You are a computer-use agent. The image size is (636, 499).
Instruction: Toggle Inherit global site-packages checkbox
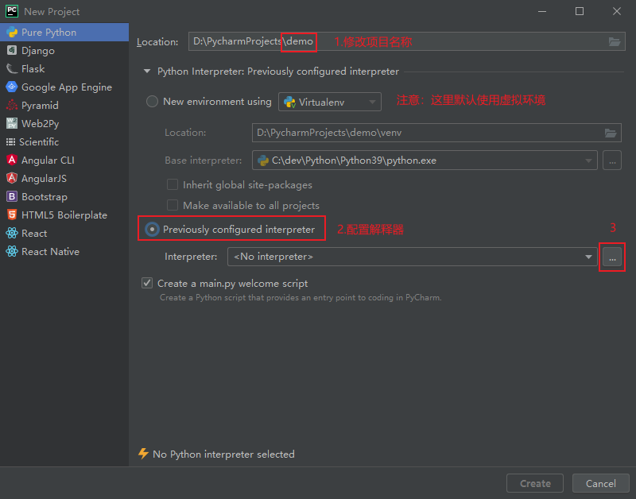click(x=173, y=184)
